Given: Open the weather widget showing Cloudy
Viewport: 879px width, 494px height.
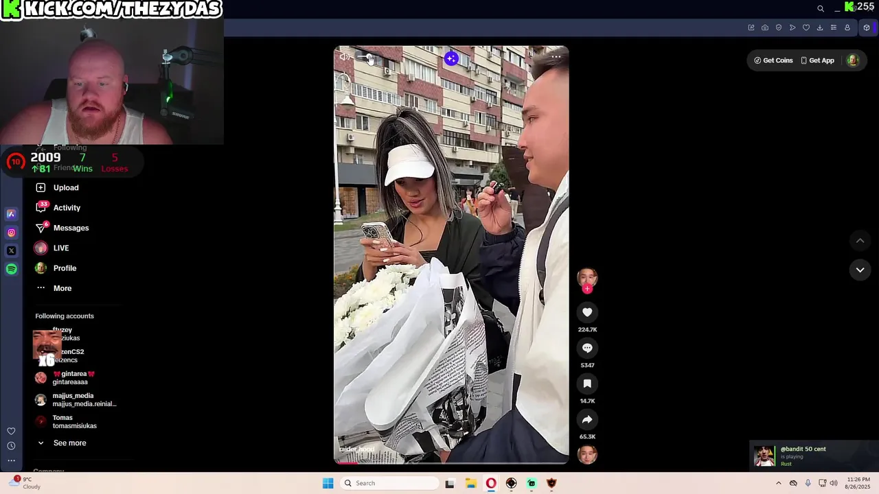Looking at the screenshot, I should click(23, 483).
